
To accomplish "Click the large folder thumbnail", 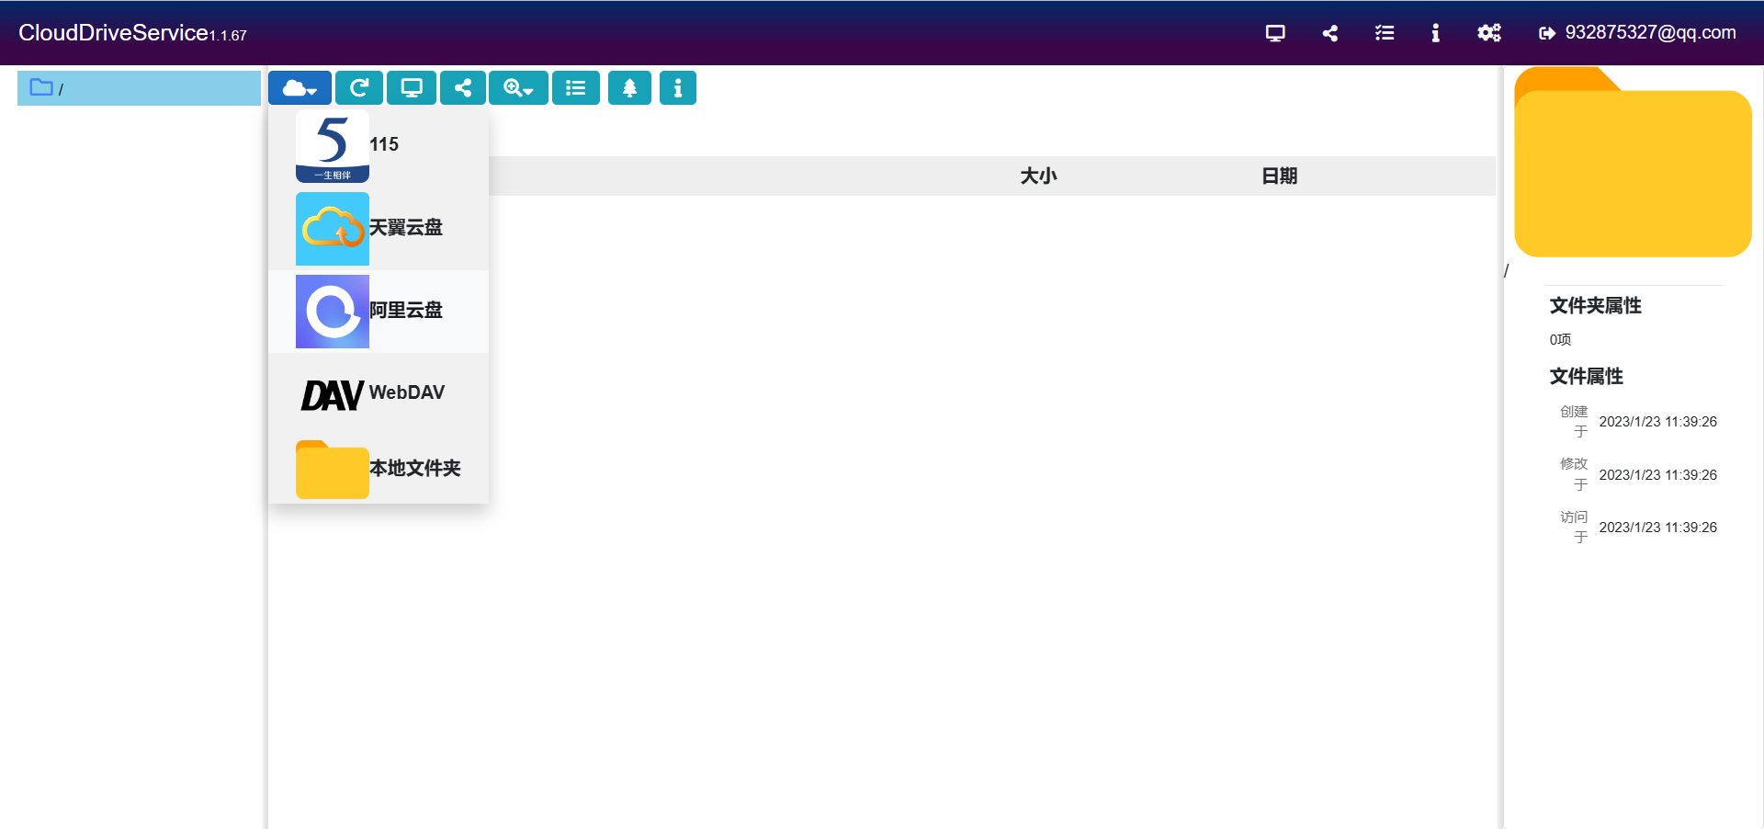I will (x=1633, y=162).
